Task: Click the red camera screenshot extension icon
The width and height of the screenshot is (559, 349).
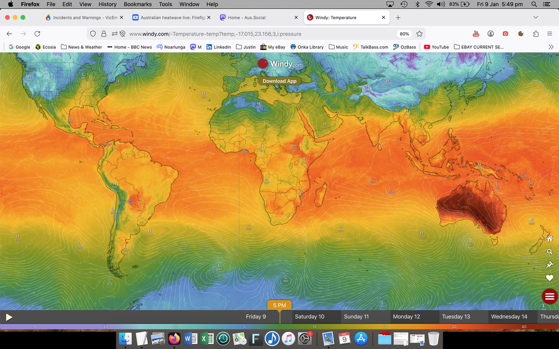Action: pos(505,34)
